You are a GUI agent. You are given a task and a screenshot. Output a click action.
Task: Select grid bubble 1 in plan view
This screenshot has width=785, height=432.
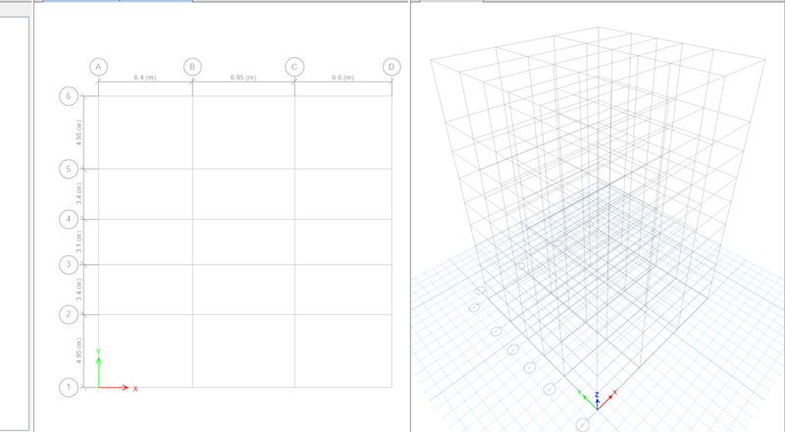[x=69, y=387]
